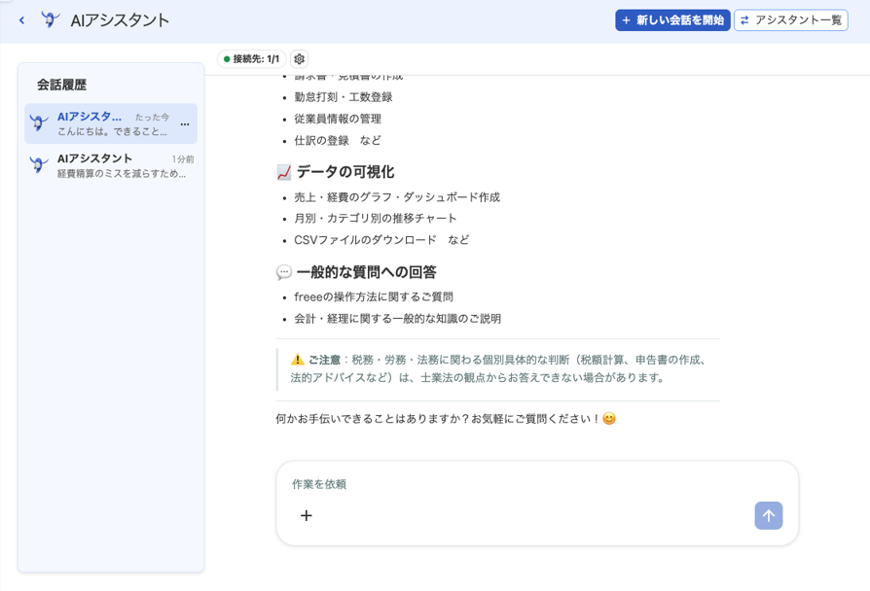Viewport: 870px width, 591px height.
Task: Click the 従業員情報の管理 bullet text
Action: coord(338,119)
